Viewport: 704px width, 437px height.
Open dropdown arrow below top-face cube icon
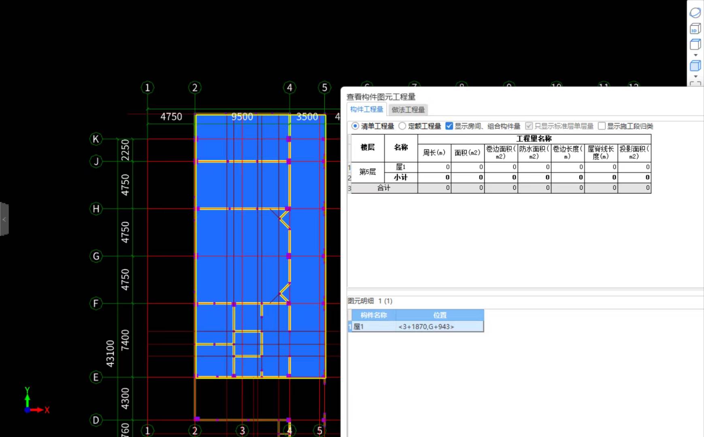click(x=695, y=55)
